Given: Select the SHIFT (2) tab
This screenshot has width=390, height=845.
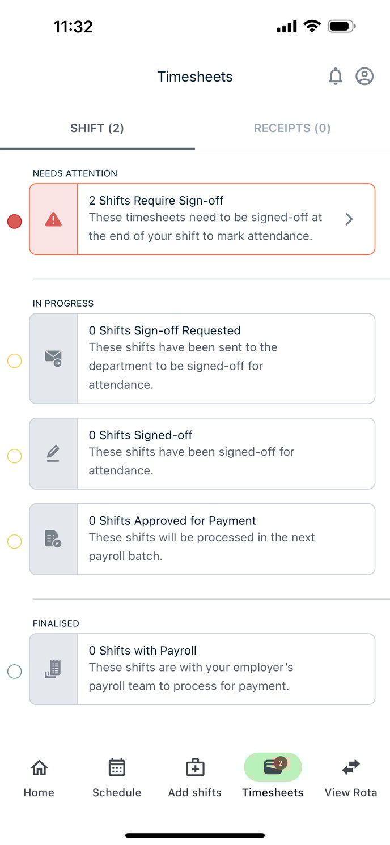Looking at the screenshot, I should point(97,128).
